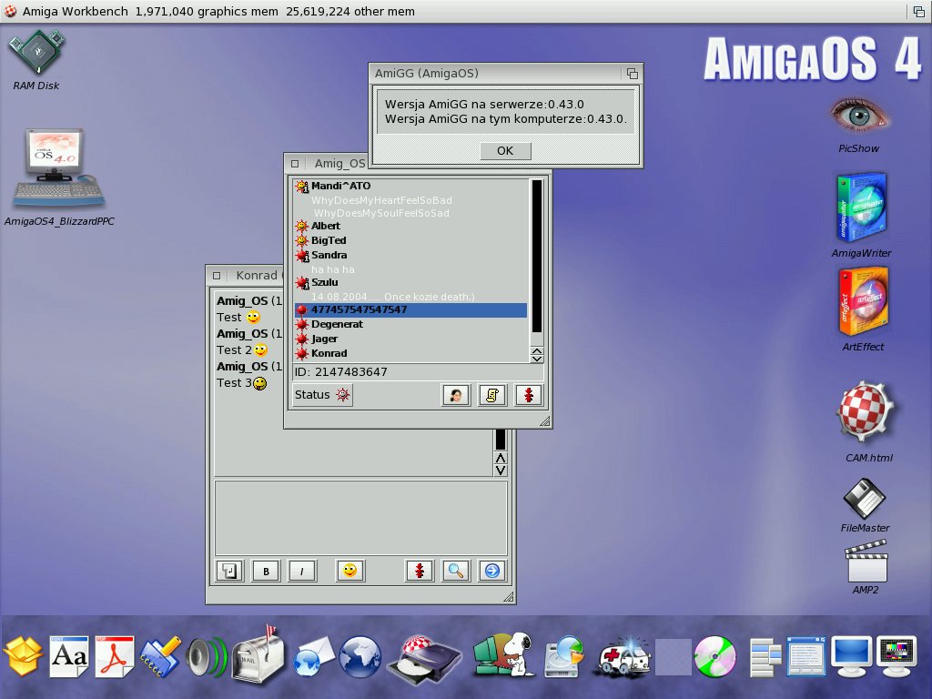Click the blue arrow send button in chat
The height and width of the screenshot is (699, 932).
click(492, 571)
